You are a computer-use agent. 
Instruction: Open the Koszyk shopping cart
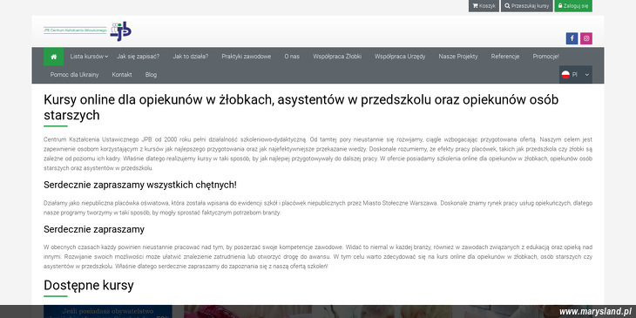pos(484,6)
